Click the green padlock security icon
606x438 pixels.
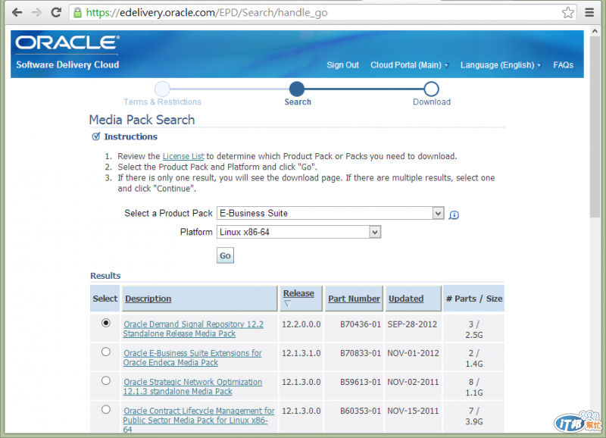coord(78,13)
